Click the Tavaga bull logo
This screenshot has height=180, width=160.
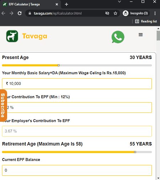[12, 36]
